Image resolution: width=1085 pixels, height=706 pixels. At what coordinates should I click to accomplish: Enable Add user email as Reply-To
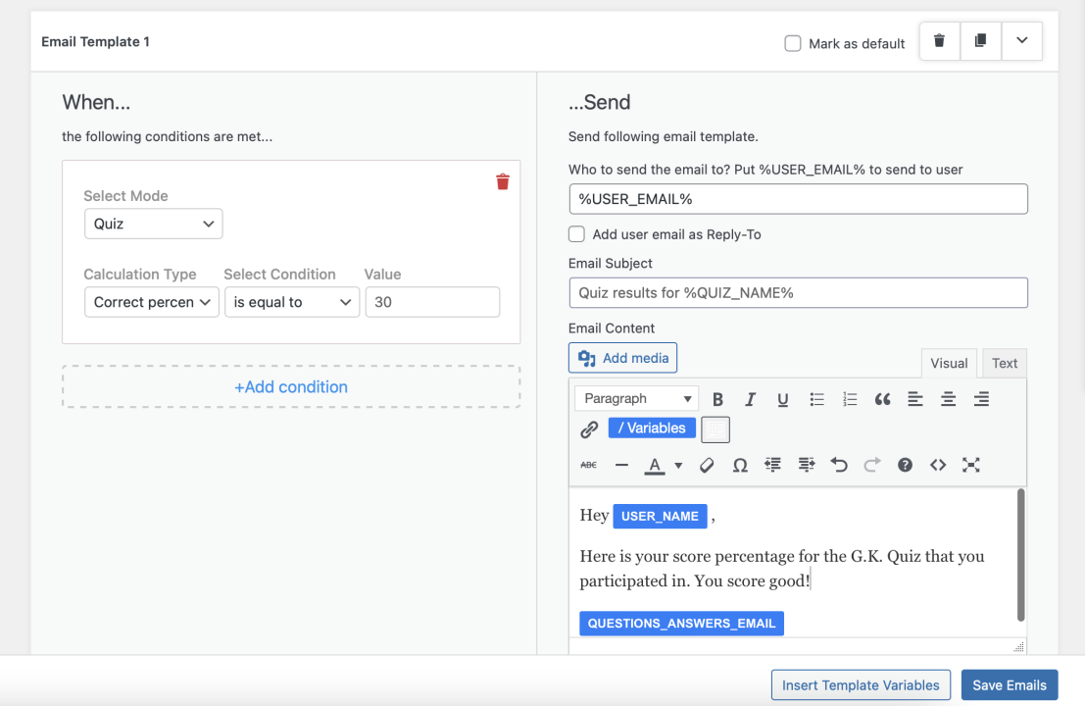576,233
